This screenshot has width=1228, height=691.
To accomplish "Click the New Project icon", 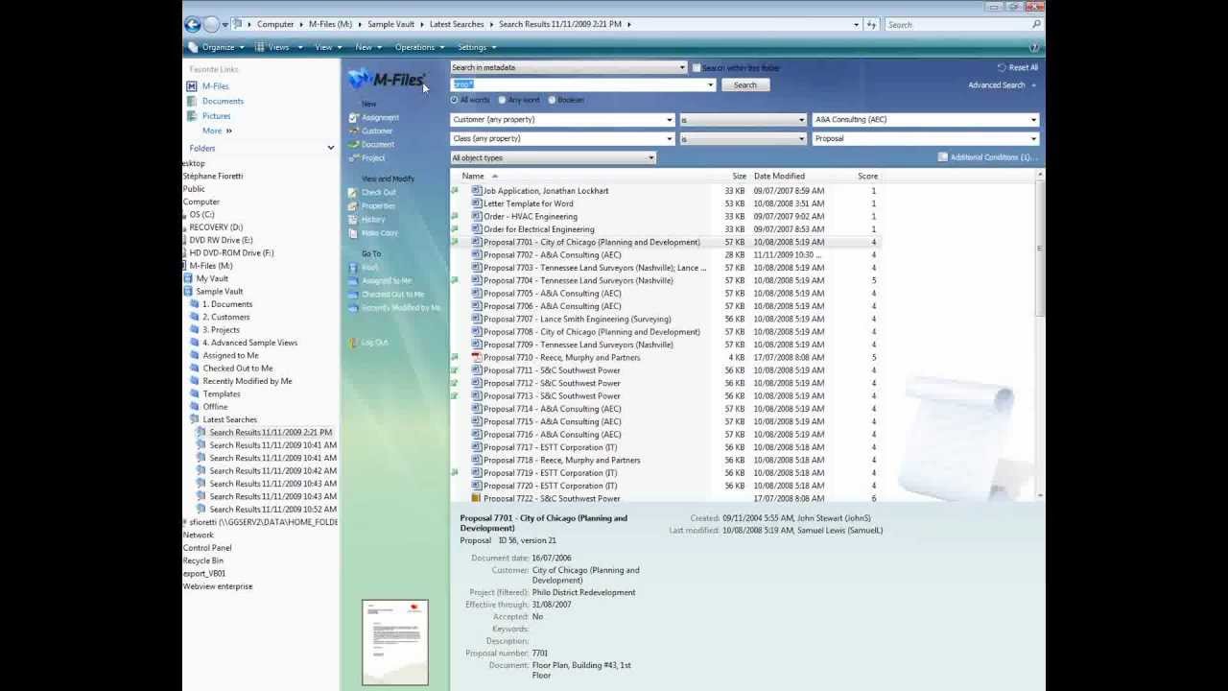I will [x=353, y=157].
